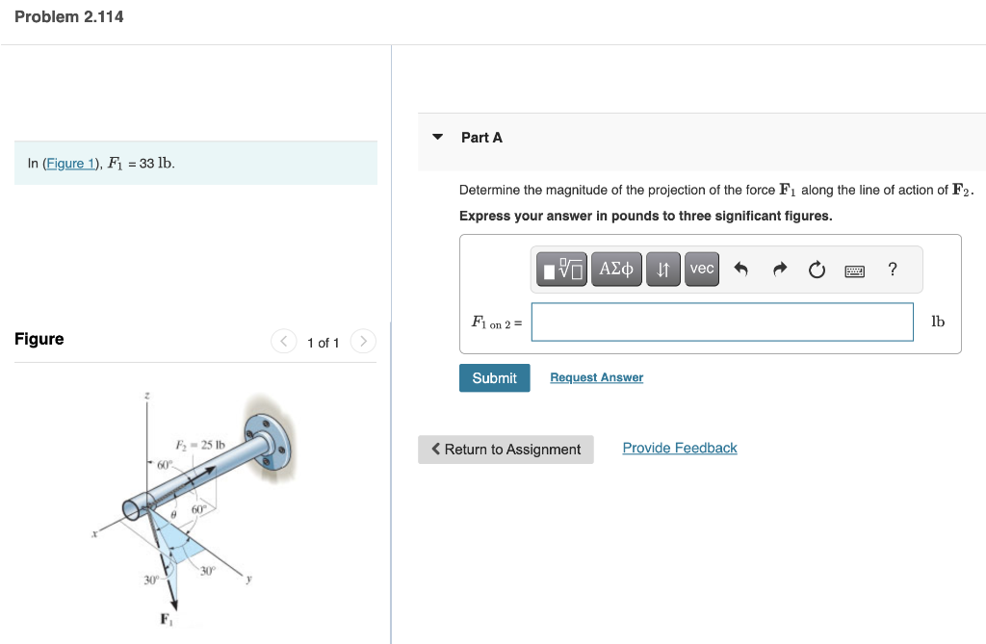Open the equation template palette icon
The height and width of the screenshot is (644, 986).
pyautogui.click(x=561, y=269)
